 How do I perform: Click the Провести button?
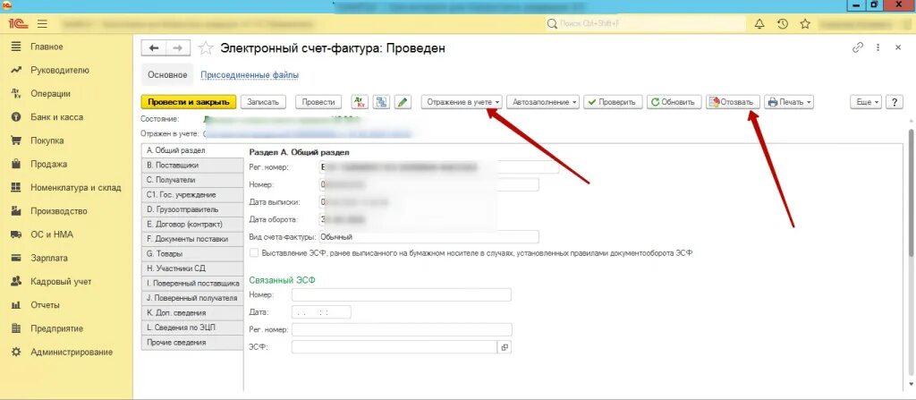pyautogui.click(x=318, y=102)
